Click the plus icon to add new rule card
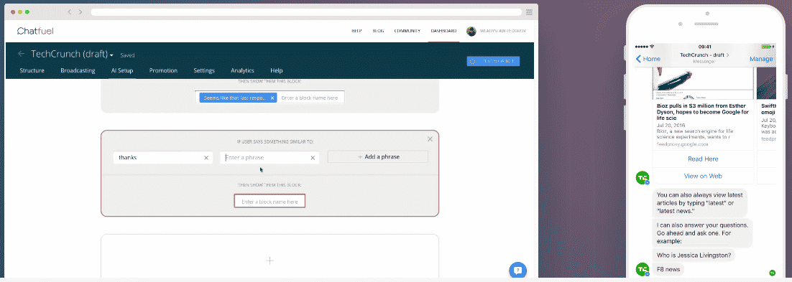Viewport: 792px width, 282px height. (270, 260)
